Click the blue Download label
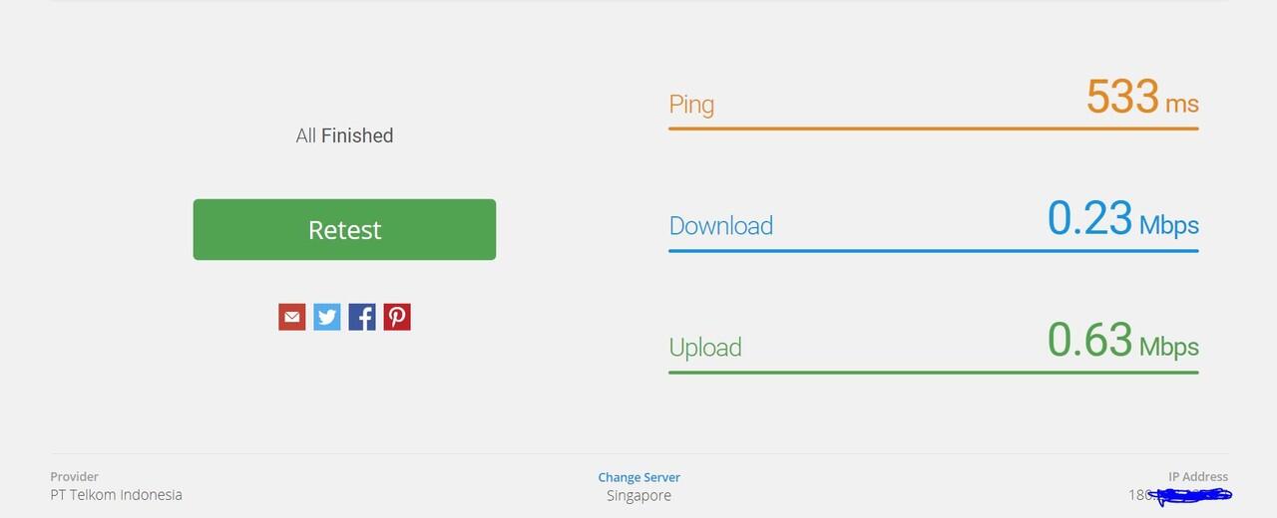Image resolution: width=1277 pixels, height=518 pixels. click(720, 225)
